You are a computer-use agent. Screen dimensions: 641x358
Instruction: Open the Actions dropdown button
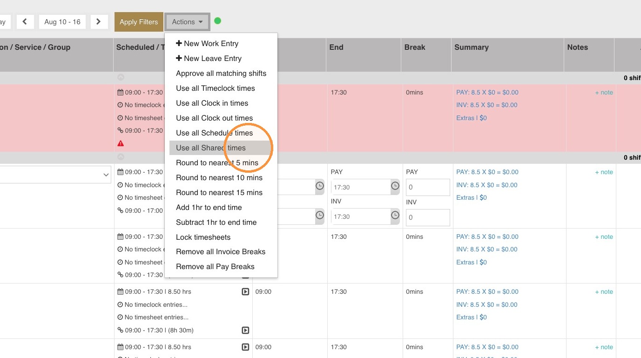point(187,22)
